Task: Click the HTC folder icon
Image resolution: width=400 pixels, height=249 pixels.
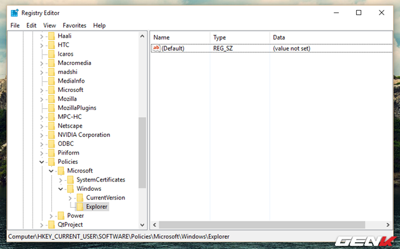Action: (x=51, y=45)
